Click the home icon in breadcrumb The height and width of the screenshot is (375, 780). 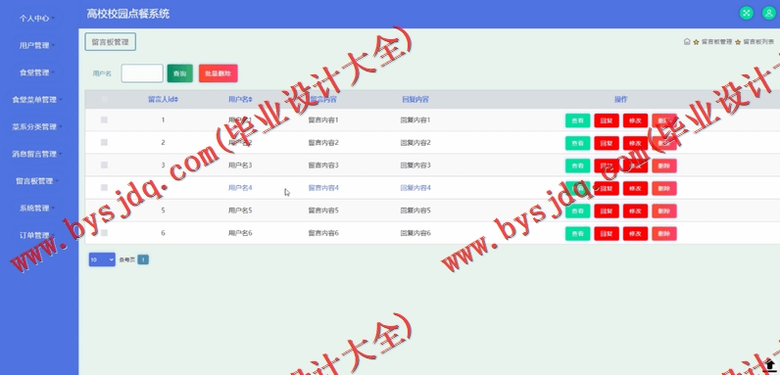click(x=687, y=42)
